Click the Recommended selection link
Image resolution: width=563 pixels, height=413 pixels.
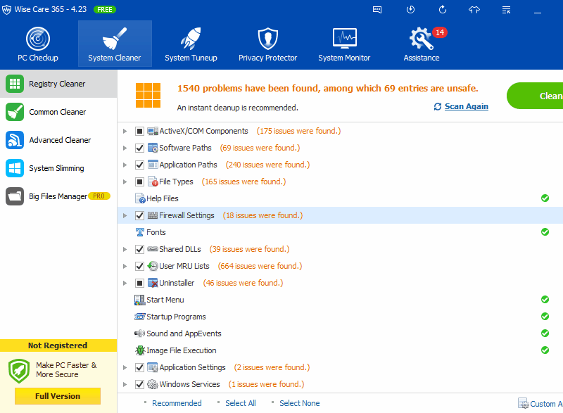[x=177, y=403]
